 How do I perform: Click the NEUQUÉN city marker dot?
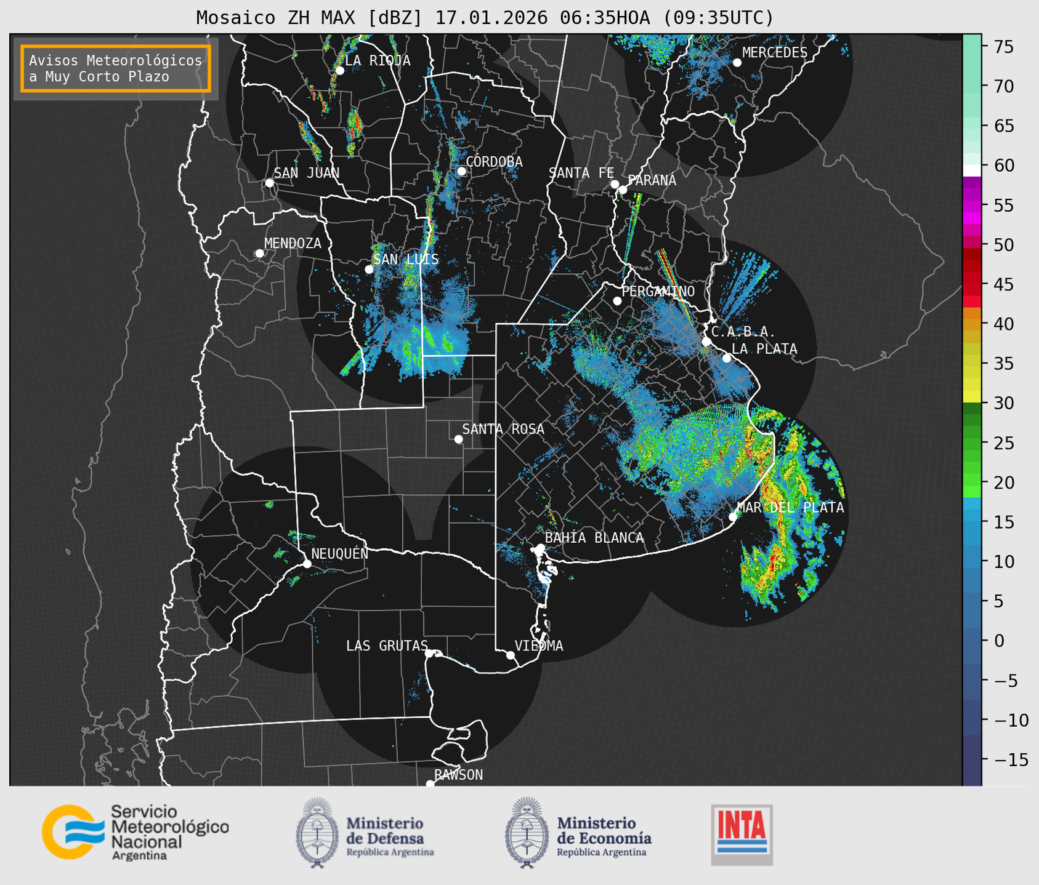307,564
